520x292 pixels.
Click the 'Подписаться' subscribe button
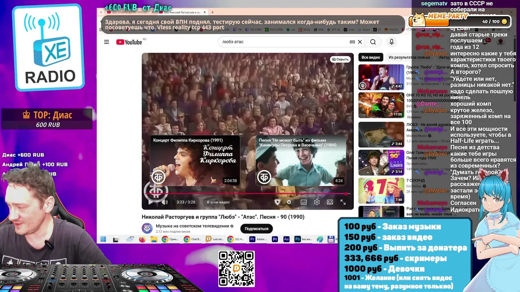(256, 229)
